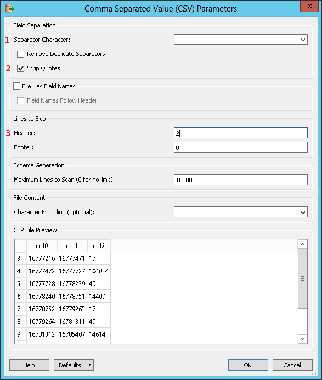322x380 pixels.
Task: Open Help for CSV parameters
Action: (29, 365)
